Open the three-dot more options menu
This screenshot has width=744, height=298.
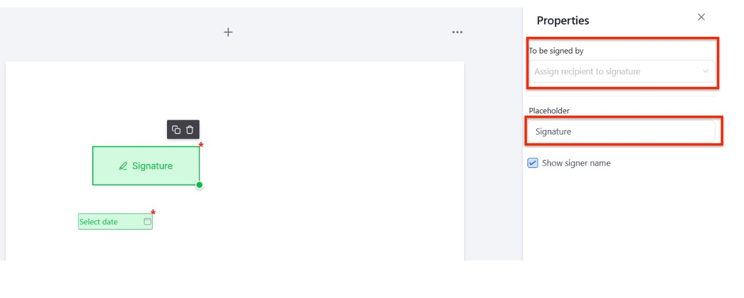[457, 32]
